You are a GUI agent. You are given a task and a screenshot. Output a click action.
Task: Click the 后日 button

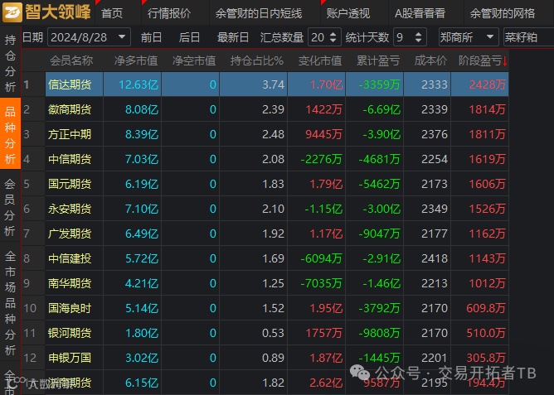click(189, 37)
